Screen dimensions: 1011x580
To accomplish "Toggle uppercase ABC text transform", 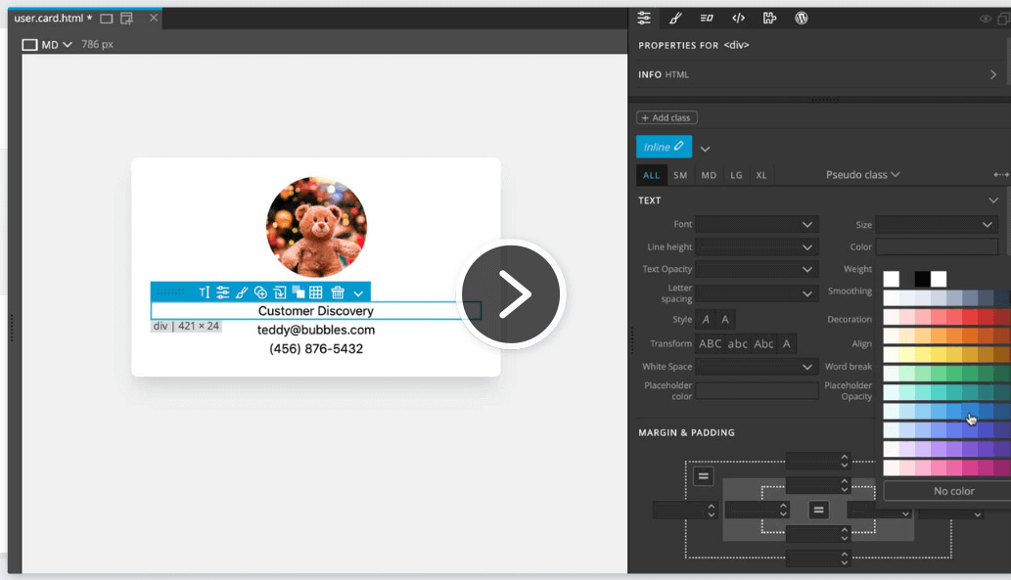I will (710, 343).
